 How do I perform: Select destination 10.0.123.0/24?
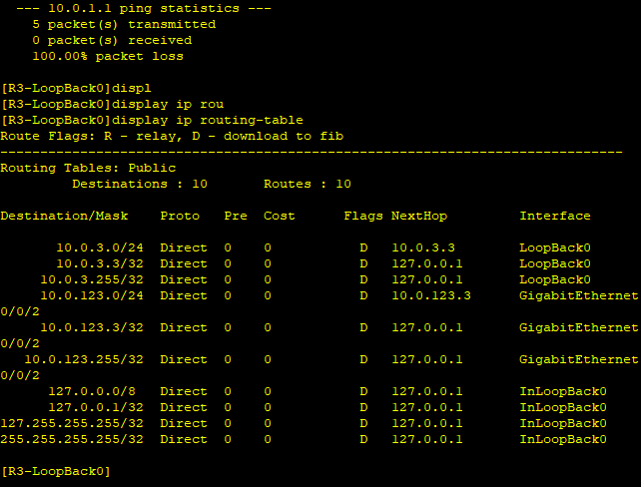[92, 295]
